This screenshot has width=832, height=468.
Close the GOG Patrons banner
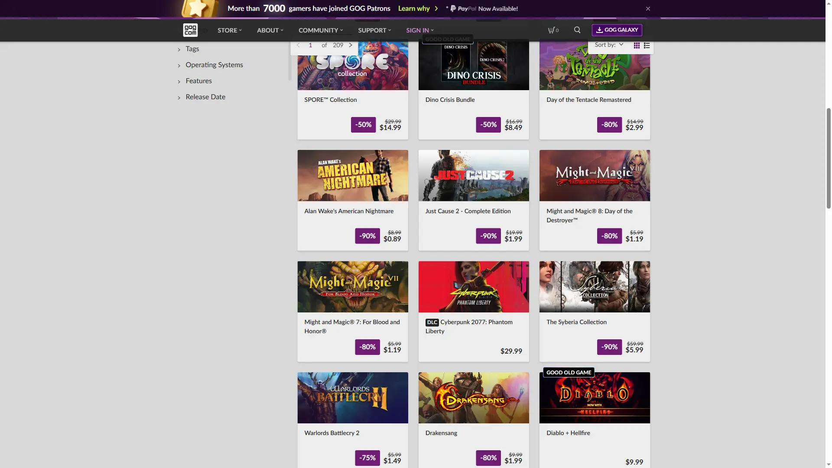coord(648,9)
